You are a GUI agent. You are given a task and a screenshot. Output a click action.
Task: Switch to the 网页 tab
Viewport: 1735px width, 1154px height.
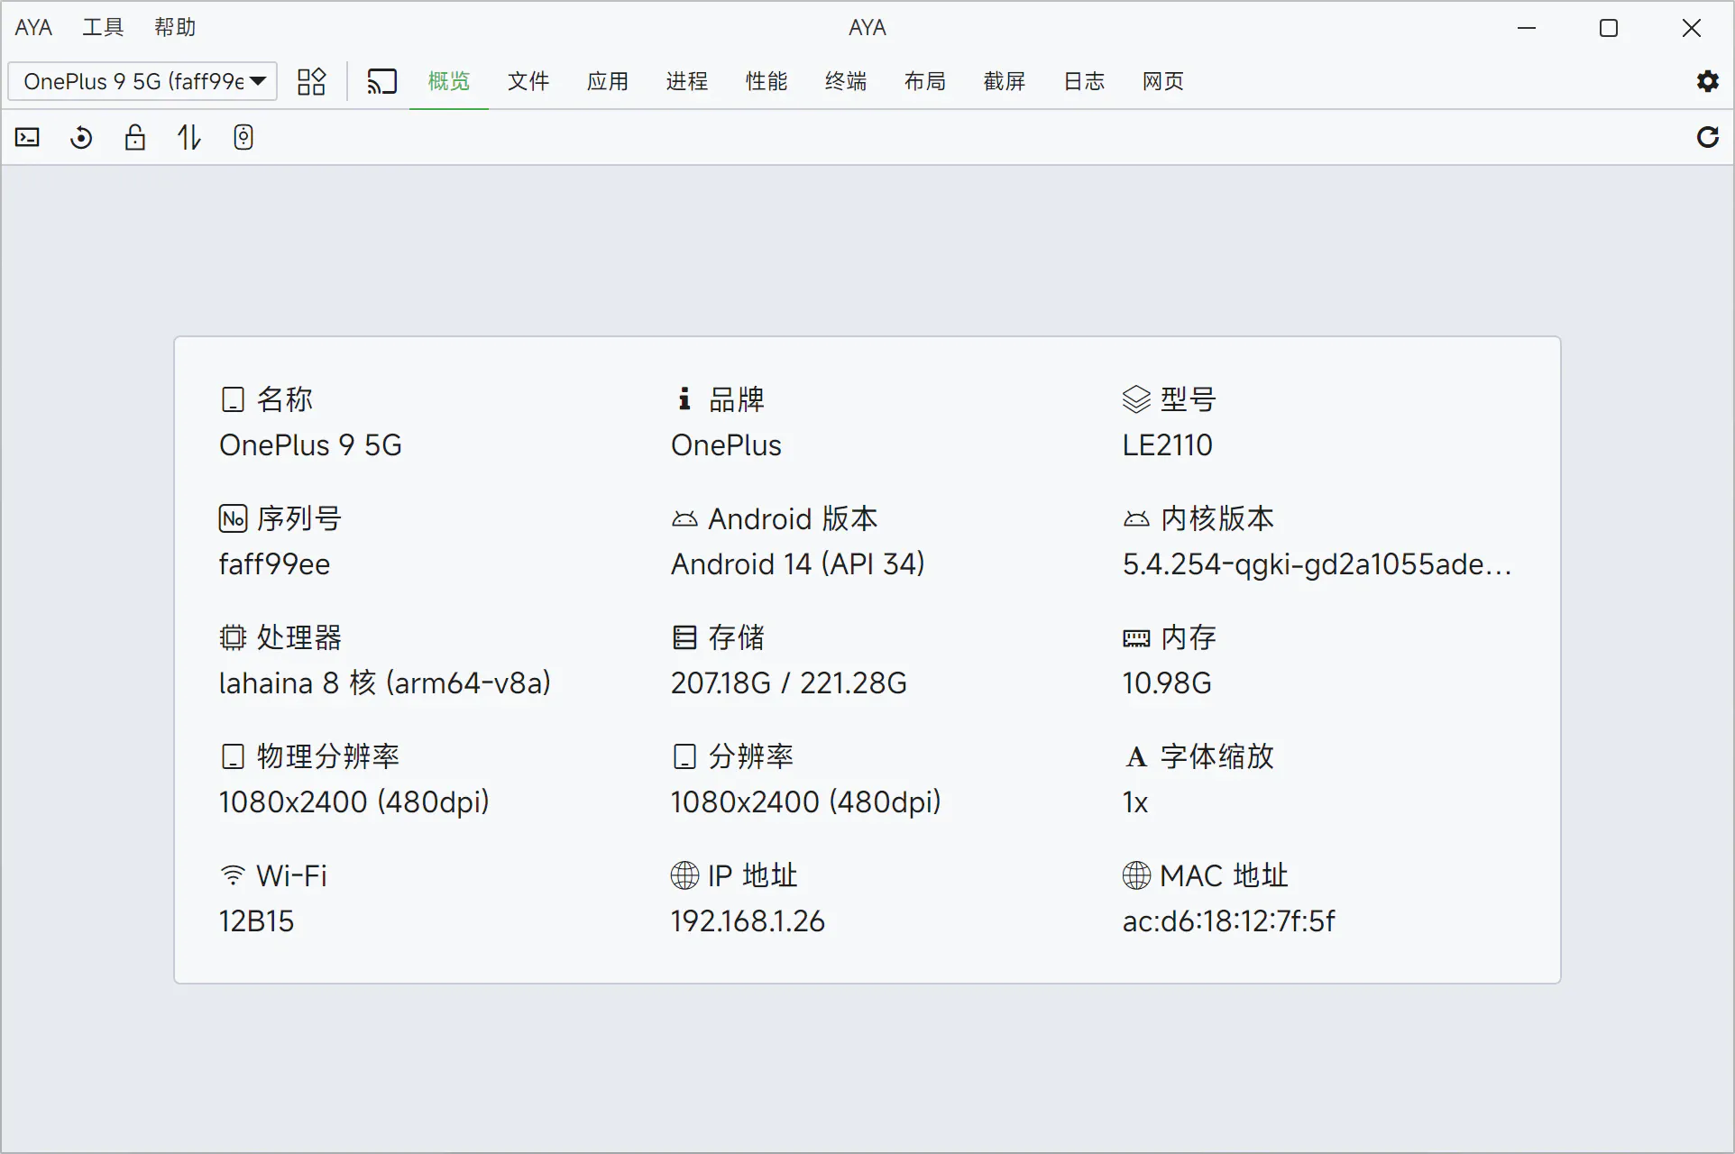coord(1163,81)
